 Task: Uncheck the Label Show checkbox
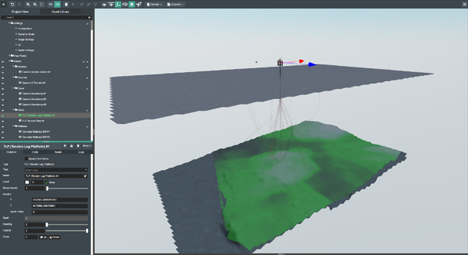tap(47, 182)
